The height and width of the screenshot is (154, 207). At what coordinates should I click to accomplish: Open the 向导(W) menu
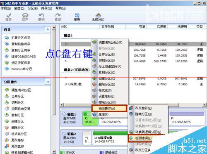pos(46,8)
